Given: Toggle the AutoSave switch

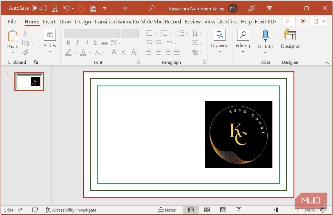Looking at the screenshot, I should (x=39, y=8).
